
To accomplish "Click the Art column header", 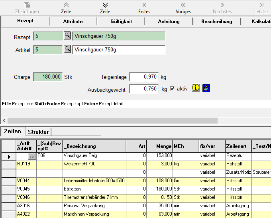I will [x=136, y=146].
